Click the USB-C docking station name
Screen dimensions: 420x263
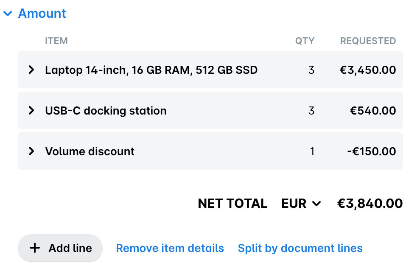coord(106,111)
